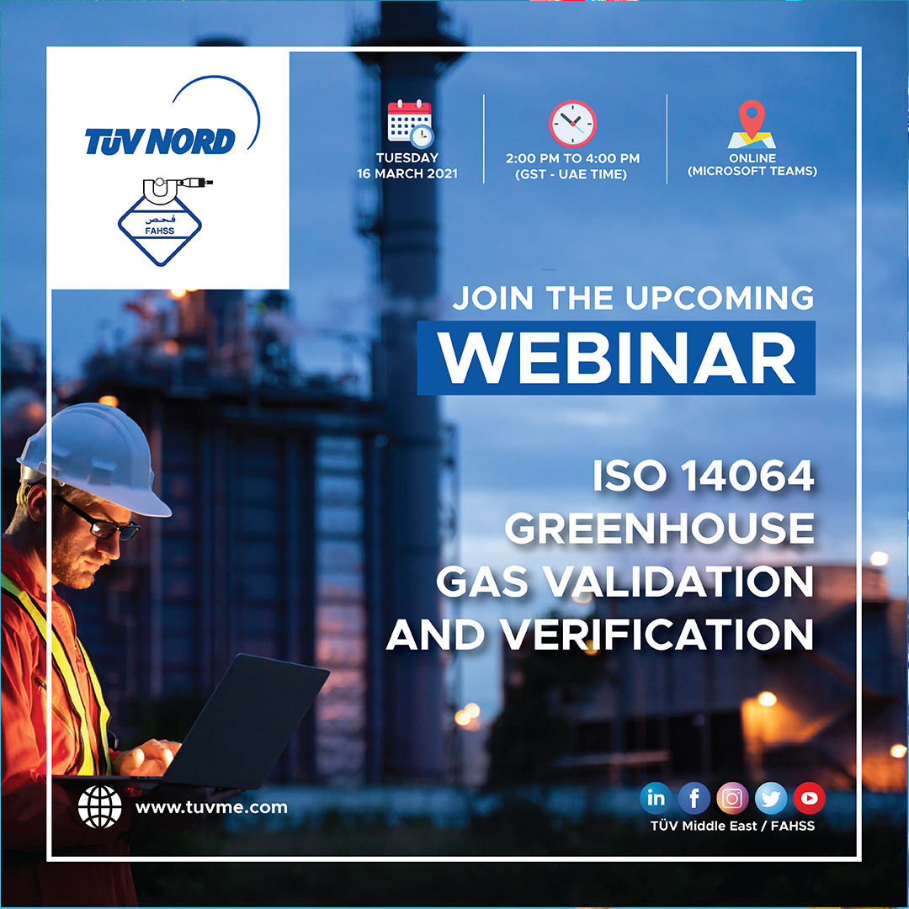Click the "JOIN THE UPCOMING" heading
This screenshot has width=909, height=909.
click(633, 297)
